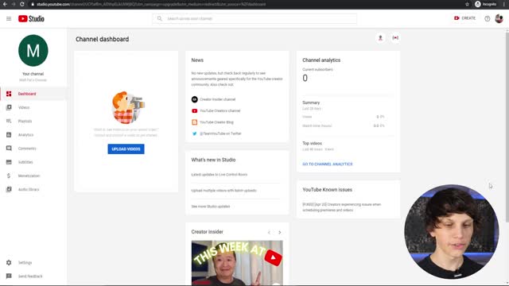Click the Subtitles icon in sidebar
The image size is (509, 286).
[9, 162]
